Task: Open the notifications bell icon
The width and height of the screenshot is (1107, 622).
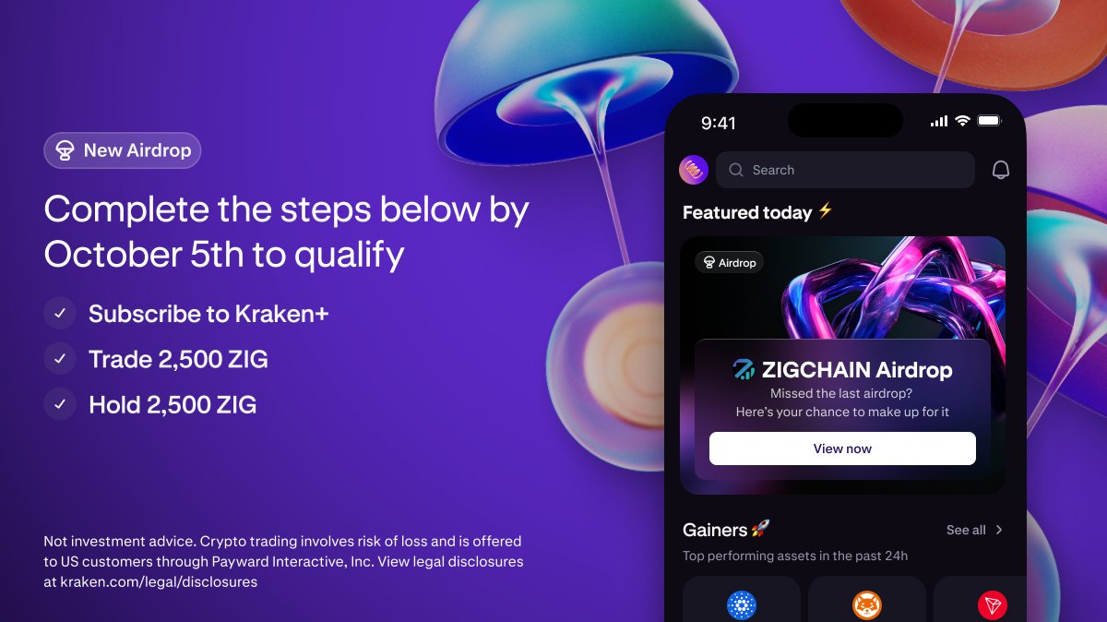Action: click(x=1000, y=170)
